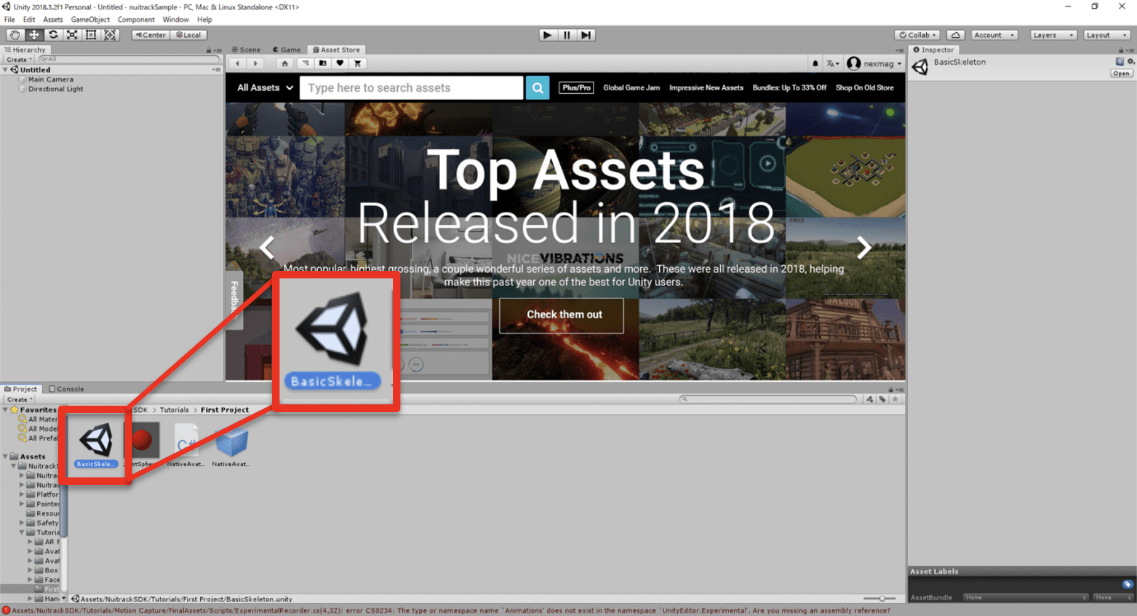Collapse the Assets root folder
Viewport: 1137px width, 616px height.
pos(6,457)
